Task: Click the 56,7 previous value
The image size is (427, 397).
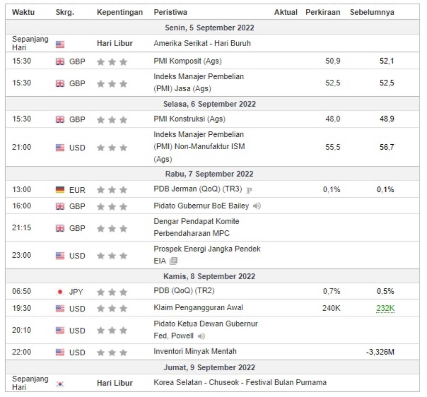Action: pos(387,147)
